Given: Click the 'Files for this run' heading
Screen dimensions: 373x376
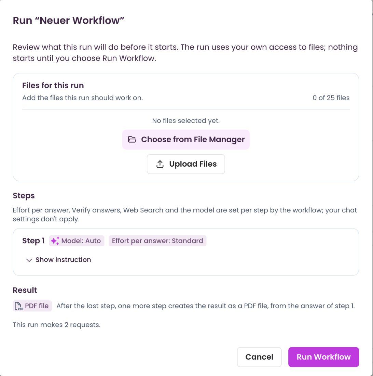Looking at the screenshot, I should (x=53, y=86).
